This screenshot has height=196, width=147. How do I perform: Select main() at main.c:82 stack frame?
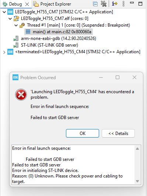coord(59,32)
